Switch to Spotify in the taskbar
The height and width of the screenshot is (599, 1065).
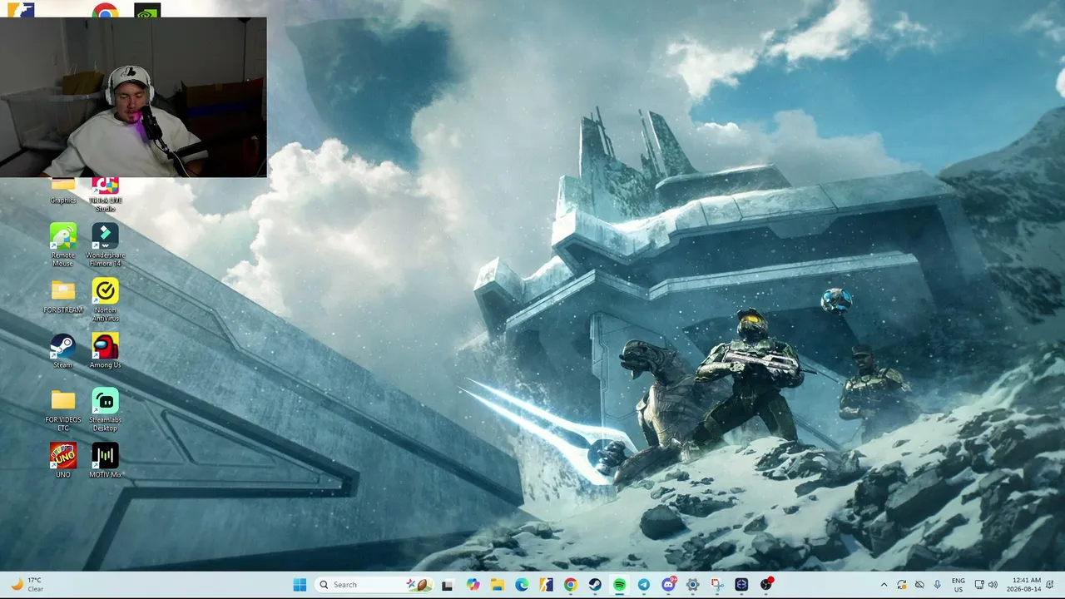(619, 585)
